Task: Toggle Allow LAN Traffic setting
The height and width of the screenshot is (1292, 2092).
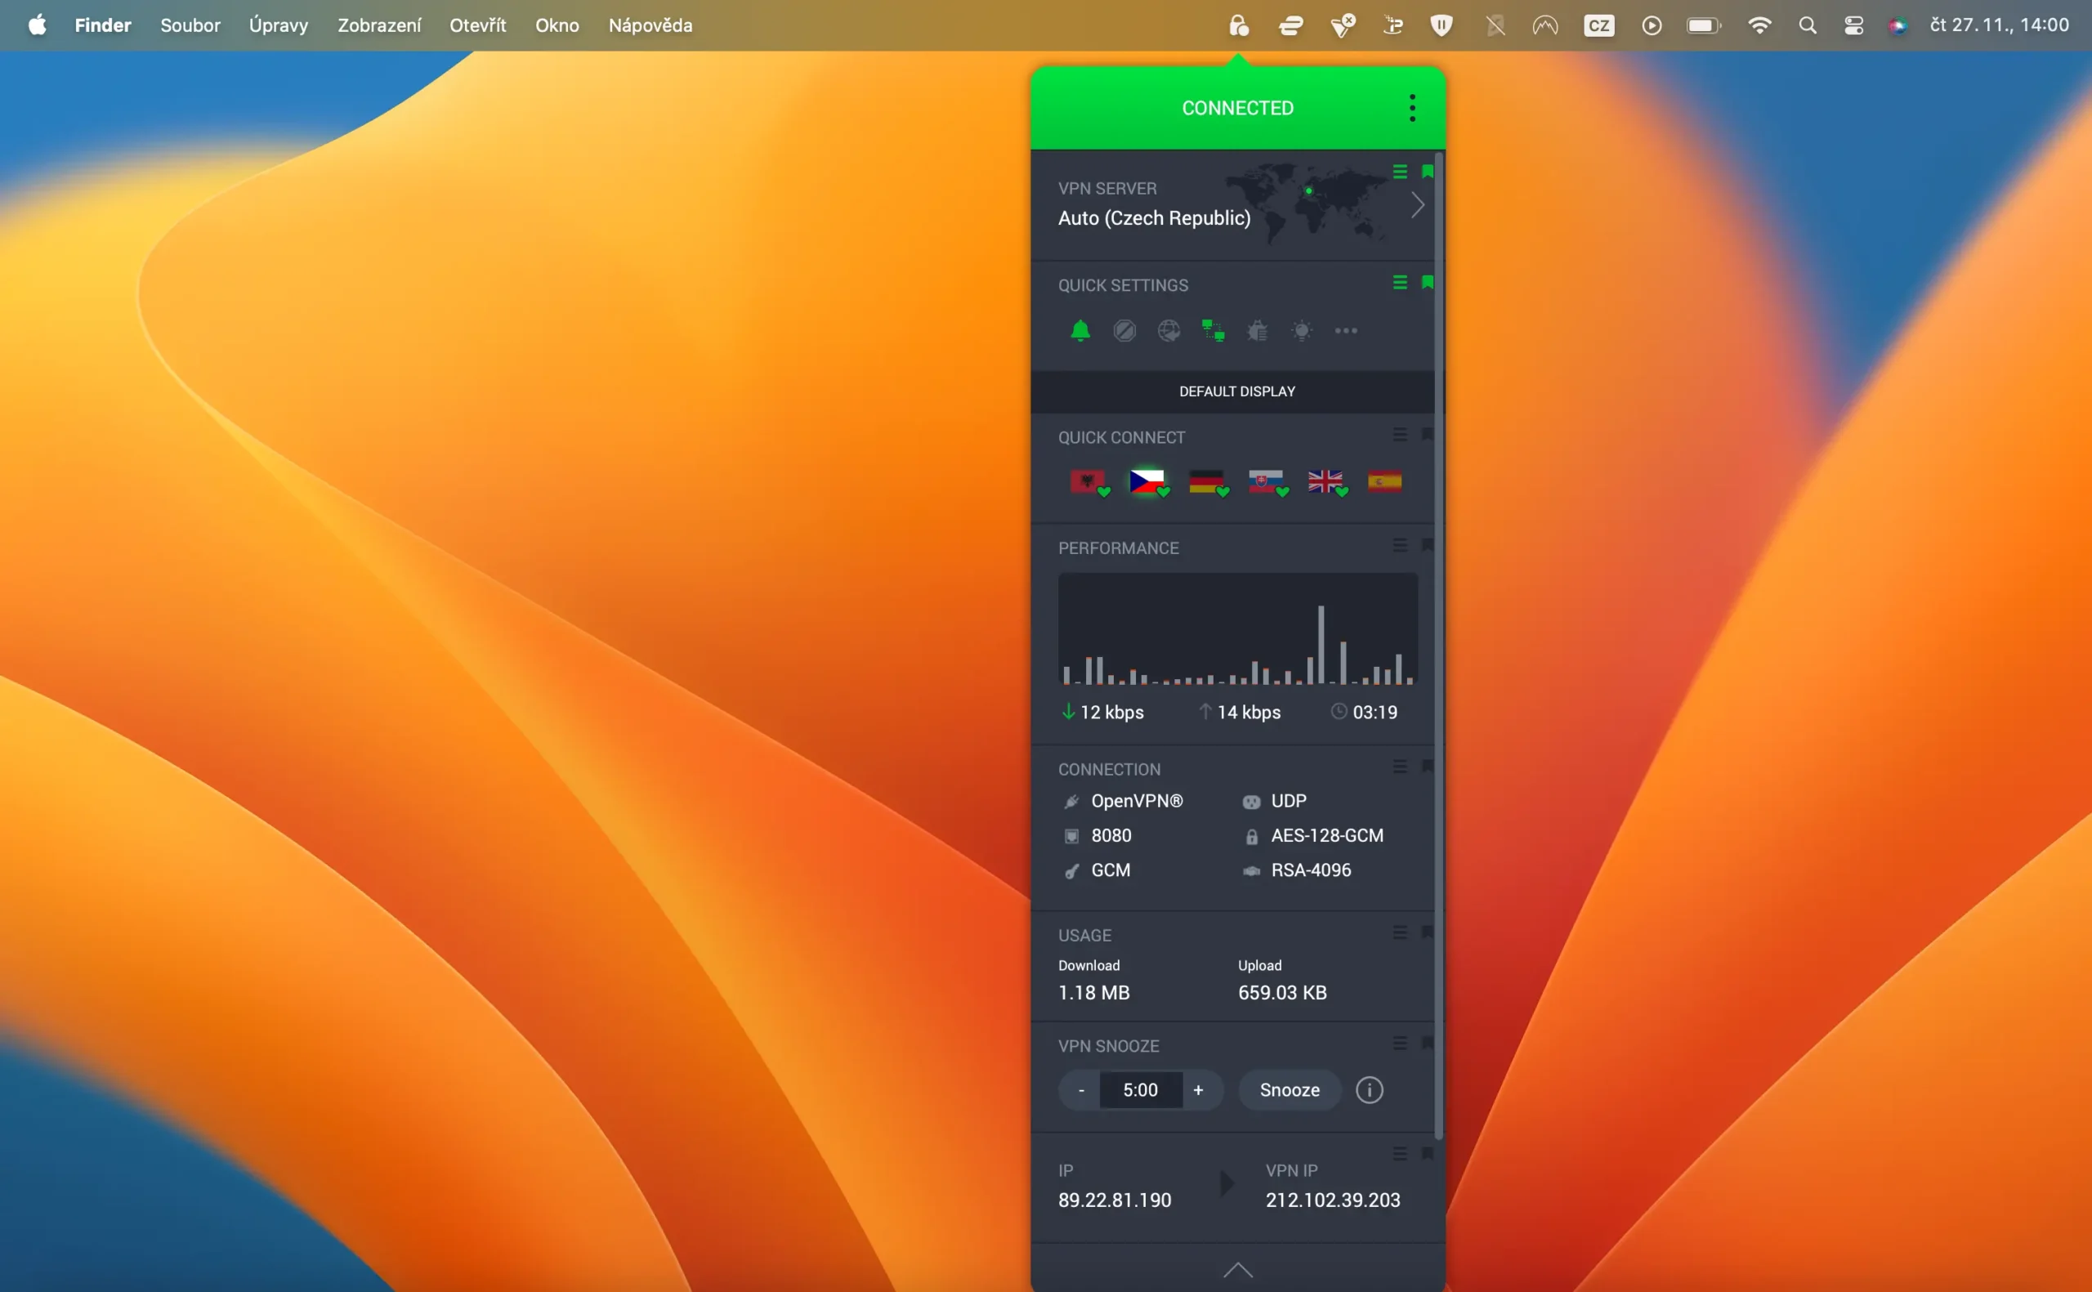Action: pos(1214,331)
